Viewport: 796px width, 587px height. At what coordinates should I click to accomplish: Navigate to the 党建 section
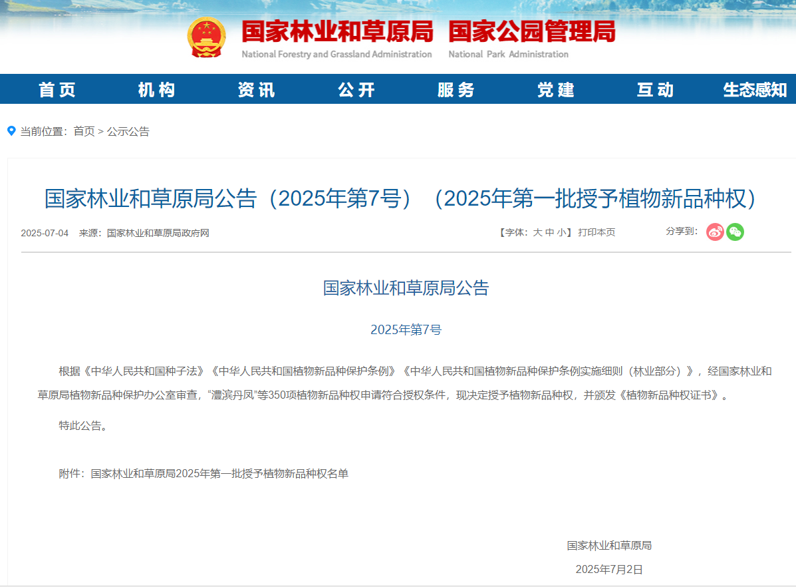coord(556,90)
